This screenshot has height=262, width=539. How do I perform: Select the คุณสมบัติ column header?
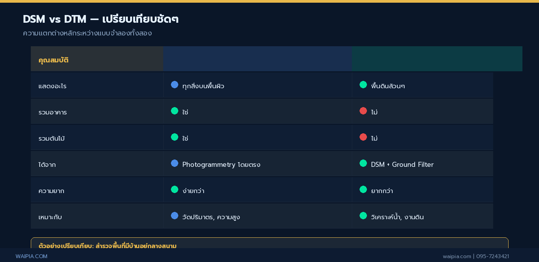54,60
